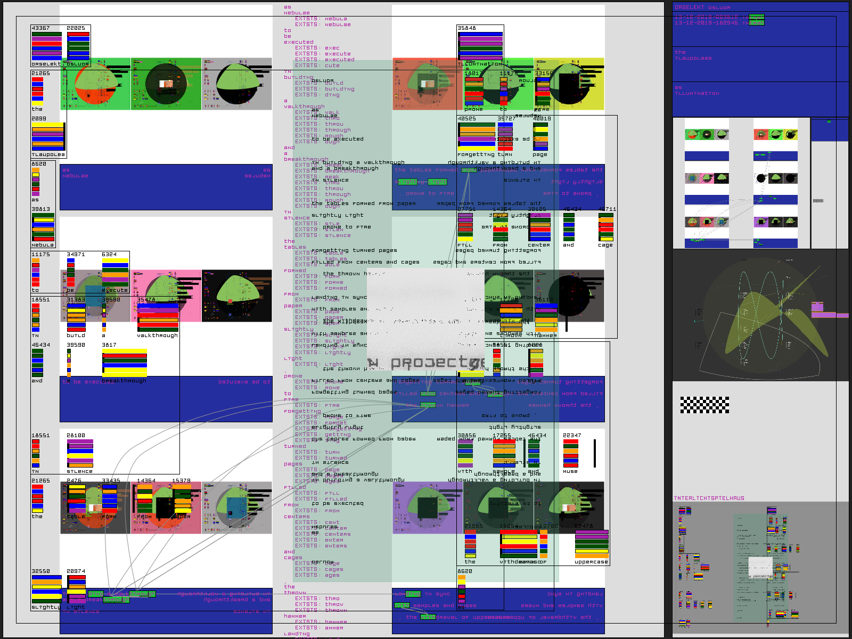852x639 pixels.
Task: Click the 'EXISTS: nebula' line
Action: [321, 19]
